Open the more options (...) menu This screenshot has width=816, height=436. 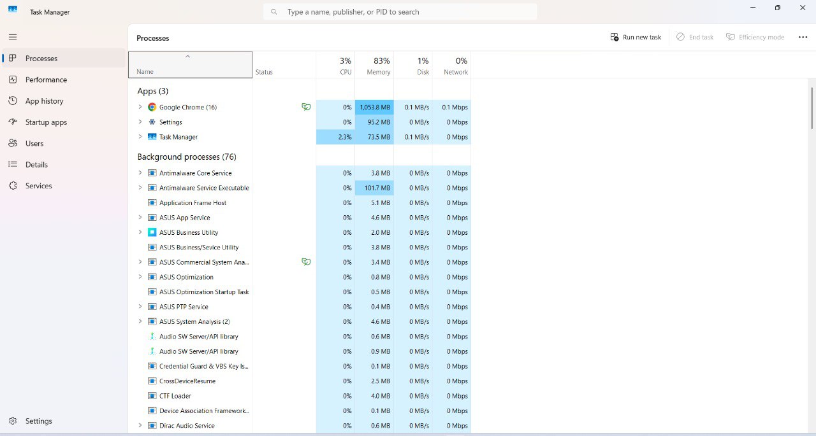(803, 36)
